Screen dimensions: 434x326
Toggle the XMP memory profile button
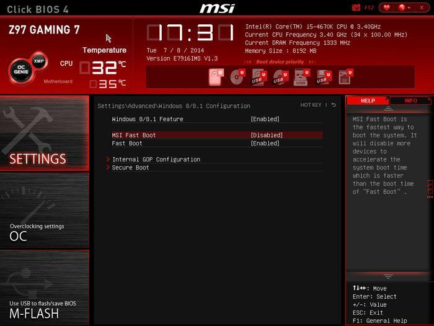point(38,61)
